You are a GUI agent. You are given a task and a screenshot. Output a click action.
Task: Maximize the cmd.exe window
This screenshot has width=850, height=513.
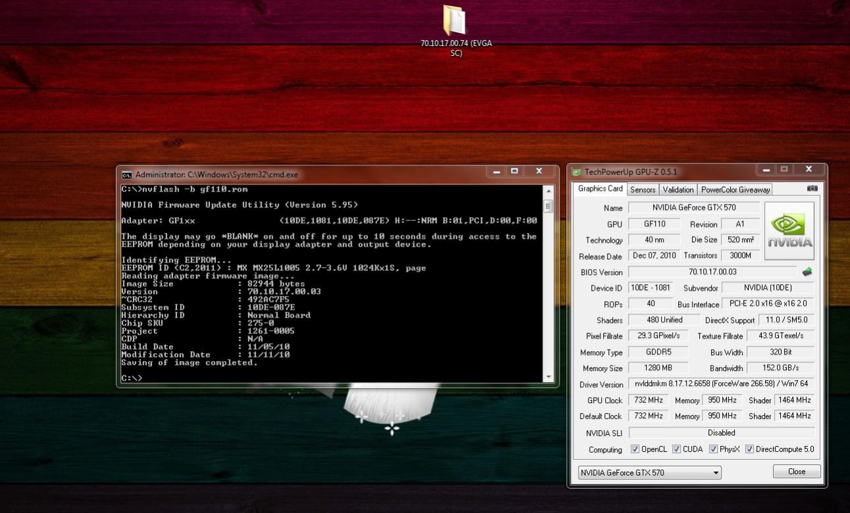click(515, 171)
